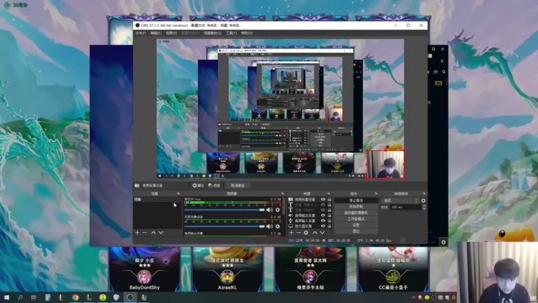Toggle lock of 音频输出采集 source
The image size is (538, 303).
[330, 215]
